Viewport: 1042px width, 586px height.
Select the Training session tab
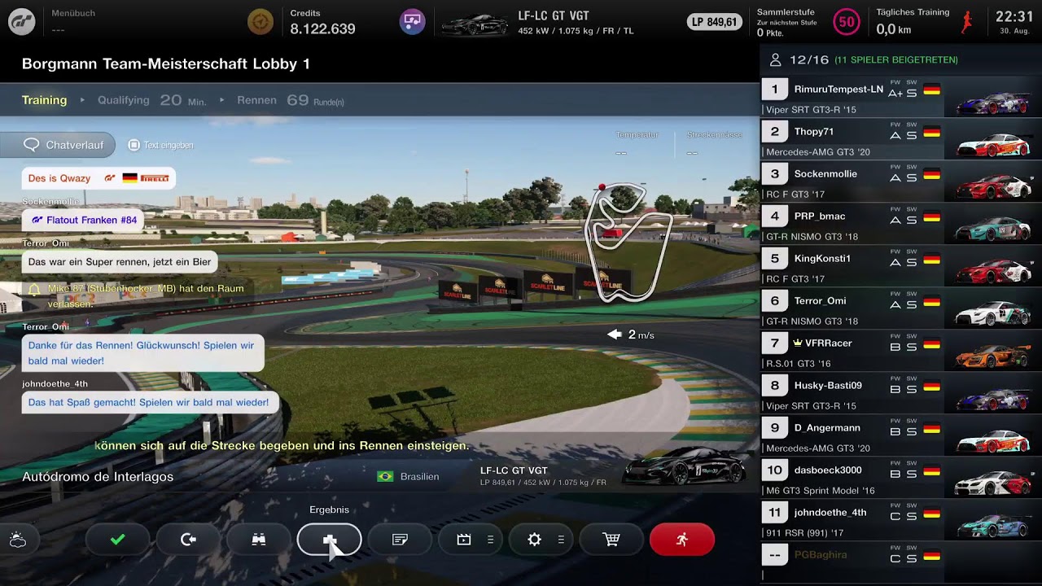[x=44, y=100]
